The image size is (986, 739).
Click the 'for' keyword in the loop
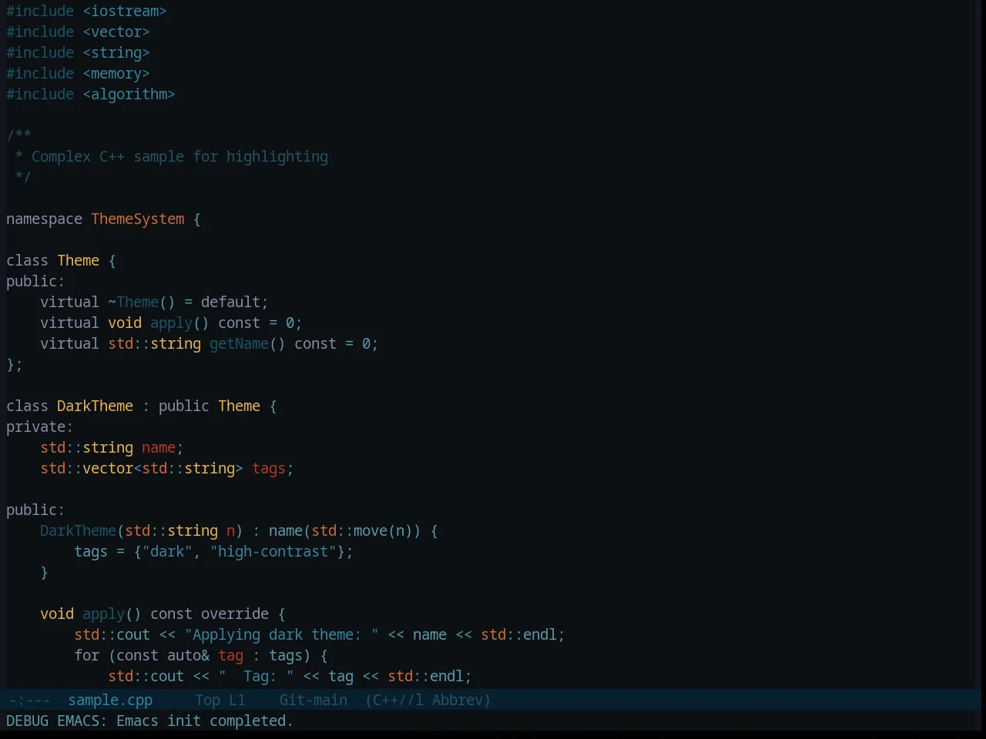pos(87,655)
